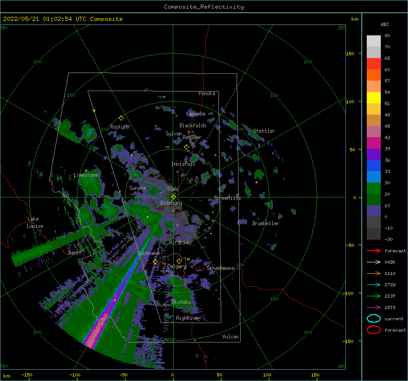Image resolution: width=408 pixels, height=381 pixels.
Task: Click the cyan 27ZW arrow legend icon
Action: click(x=374, y=285)
